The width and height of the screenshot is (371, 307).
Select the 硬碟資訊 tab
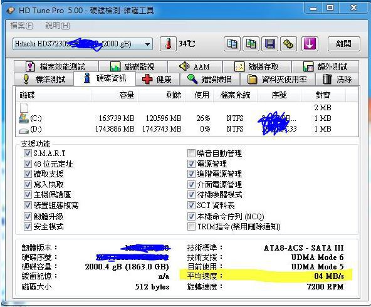(x=105, y=78)
